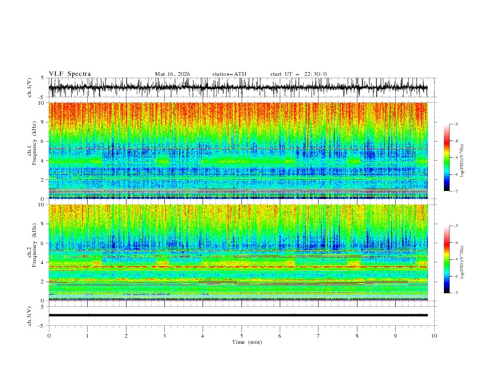The height and width of the screenshot is (377, 489).
Task: Click the "ch.3(V)" axis label
Action: (x=30, y=316)
